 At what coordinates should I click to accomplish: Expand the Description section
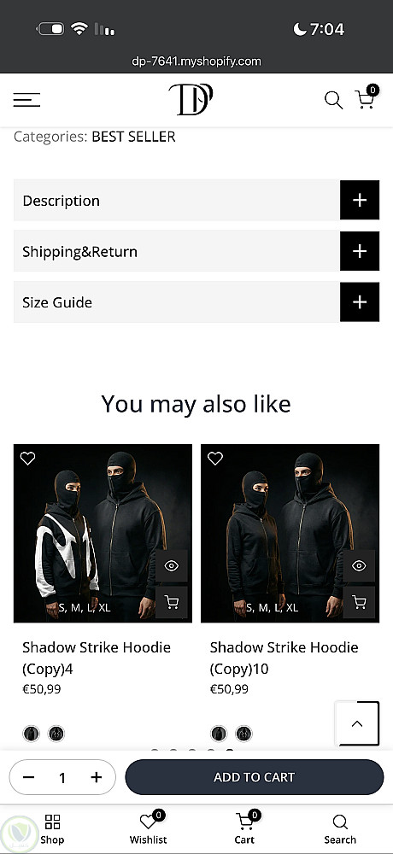point(196,200)
